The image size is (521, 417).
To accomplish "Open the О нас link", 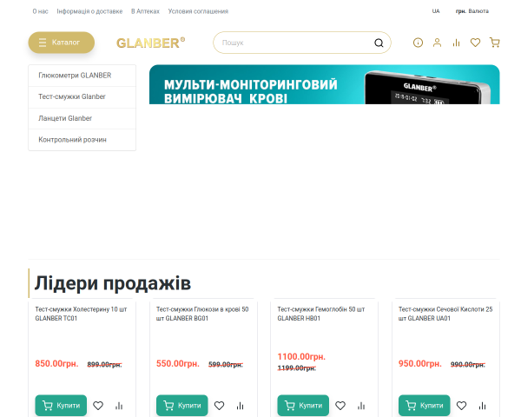I will [40, 11].
